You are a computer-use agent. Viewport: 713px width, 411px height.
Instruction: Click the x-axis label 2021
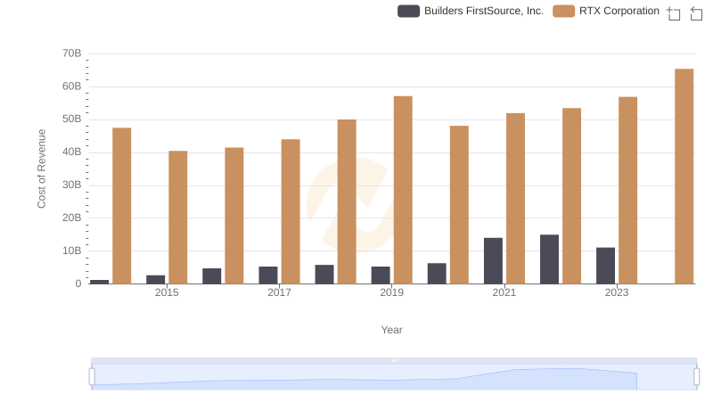504,292
